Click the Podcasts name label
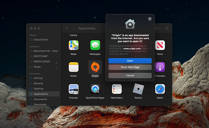Screen dimensions: 209x128 [160, 76]
